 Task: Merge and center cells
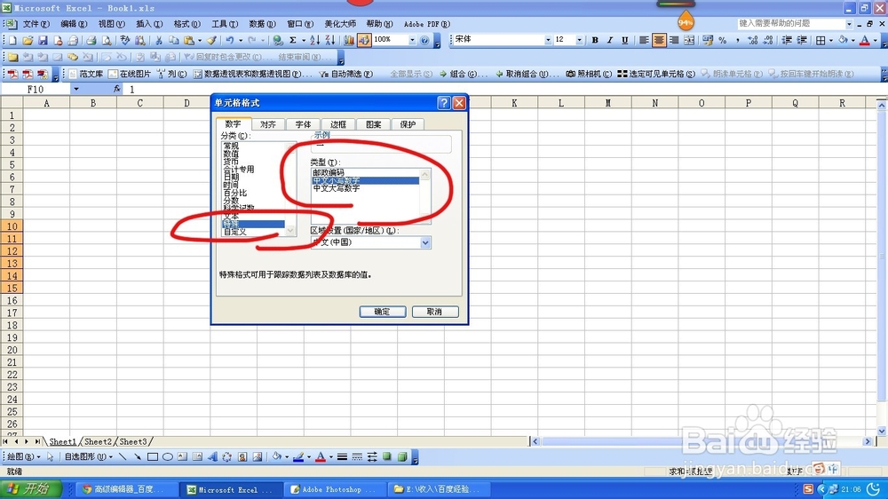[x=689, y=40]
